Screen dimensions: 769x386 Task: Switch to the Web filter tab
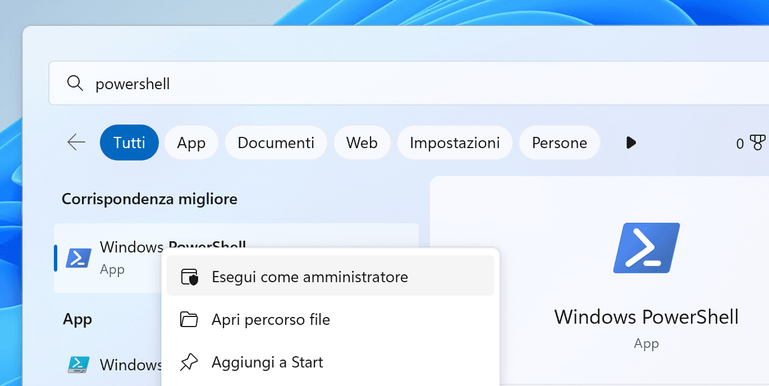tap(361, 143)
